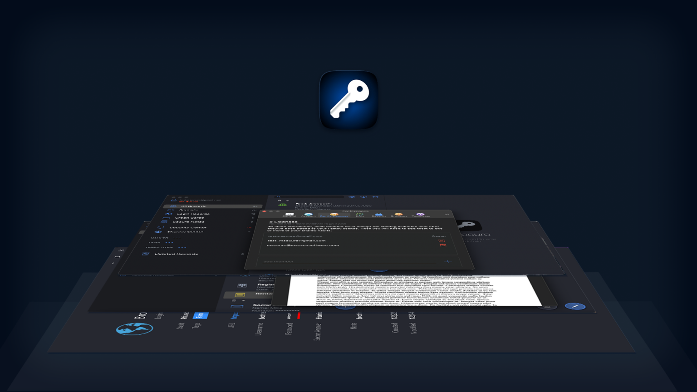Open Security Center from the sidebar
Viewport: 697px width, 392px height.
[x=187, y=227]
